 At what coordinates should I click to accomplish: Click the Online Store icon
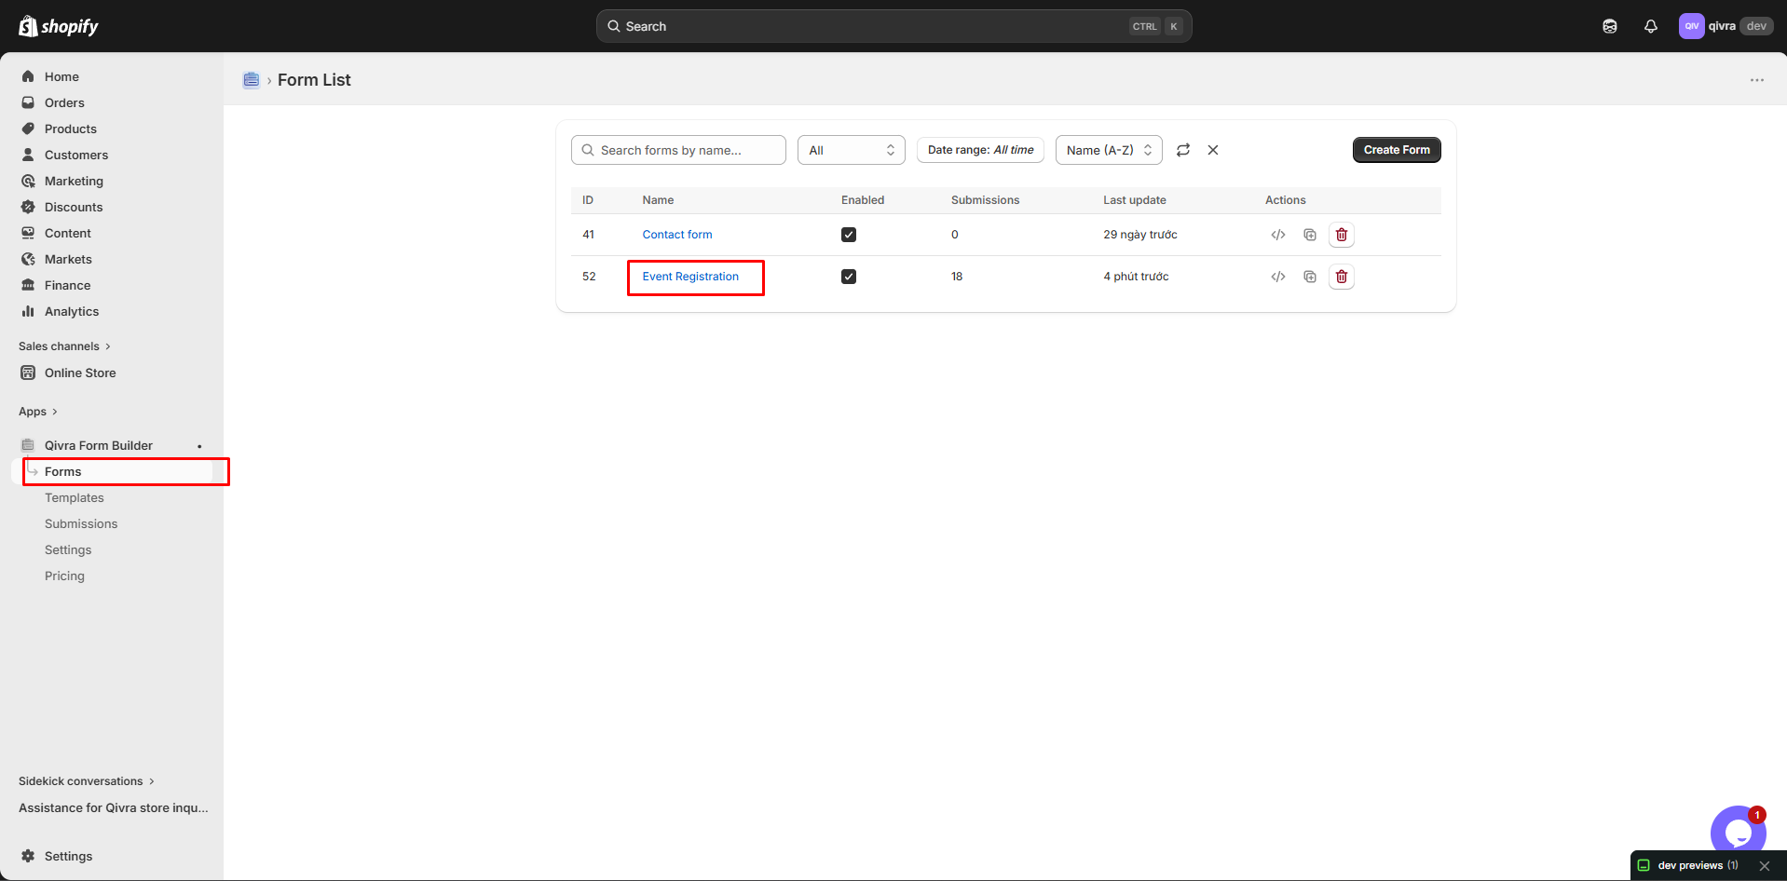pos(28,373)
